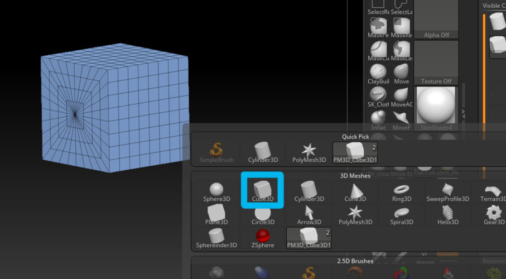Viewport: 506px width, 279px height.
Task: Select the MoveAC brush
Action: tap(402, 98)
